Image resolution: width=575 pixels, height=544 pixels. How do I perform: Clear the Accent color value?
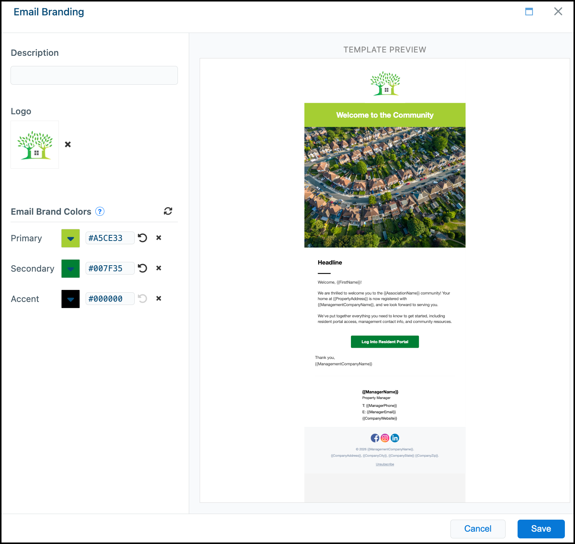pos(159,299)
